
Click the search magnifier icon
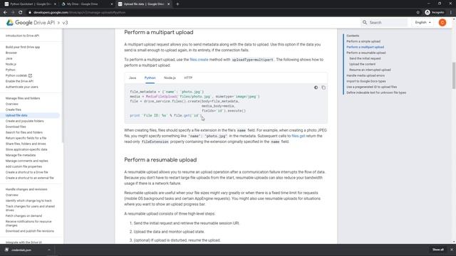click(365, 22)
